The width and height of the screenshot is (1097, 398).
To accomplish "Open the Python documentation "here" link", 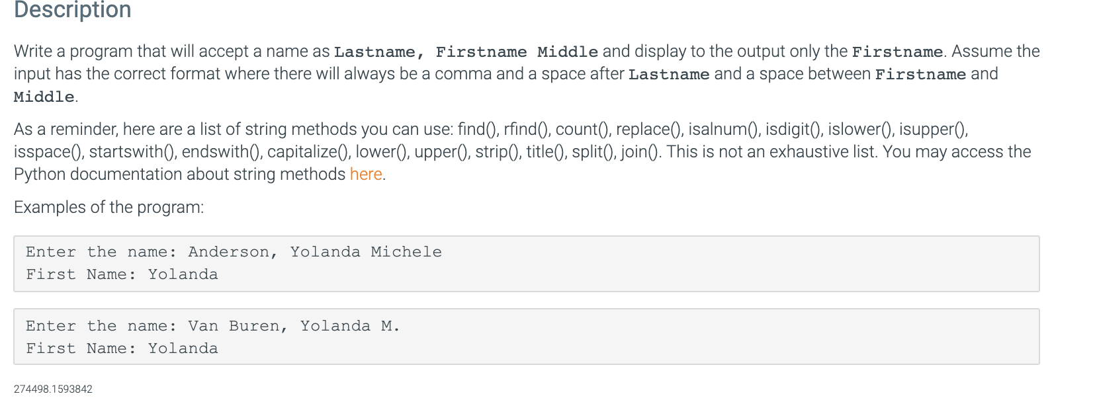I will point(366,174).
